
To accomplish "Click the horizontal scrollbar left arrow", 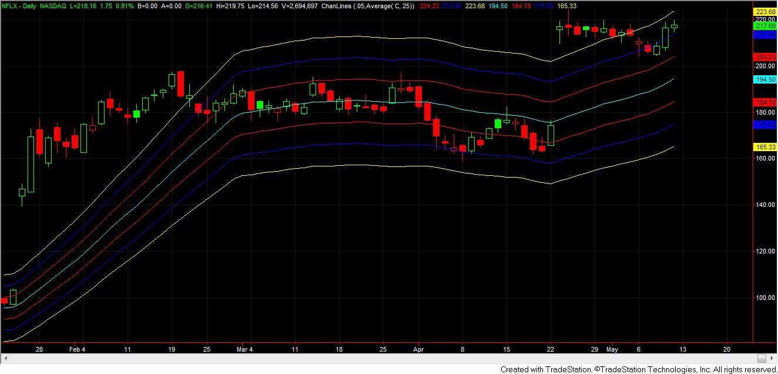I will [5, 358].
